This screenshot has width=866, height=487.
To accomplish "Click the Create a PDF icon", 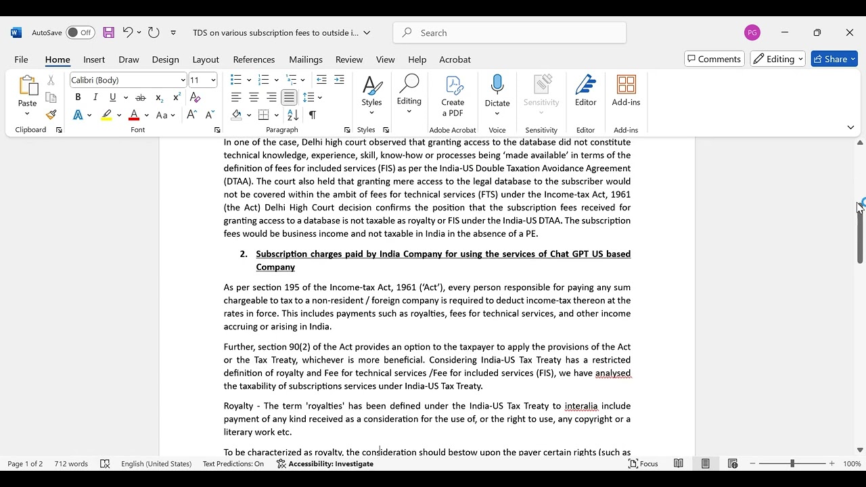I will click(x=453, y=97).
